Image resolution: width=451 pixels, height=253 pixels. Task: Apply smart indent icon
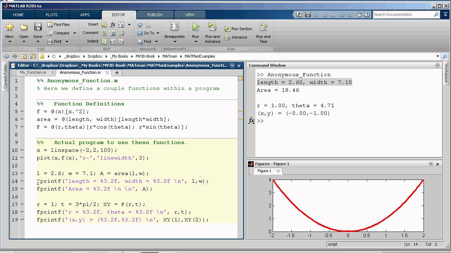tap(104, 41)
